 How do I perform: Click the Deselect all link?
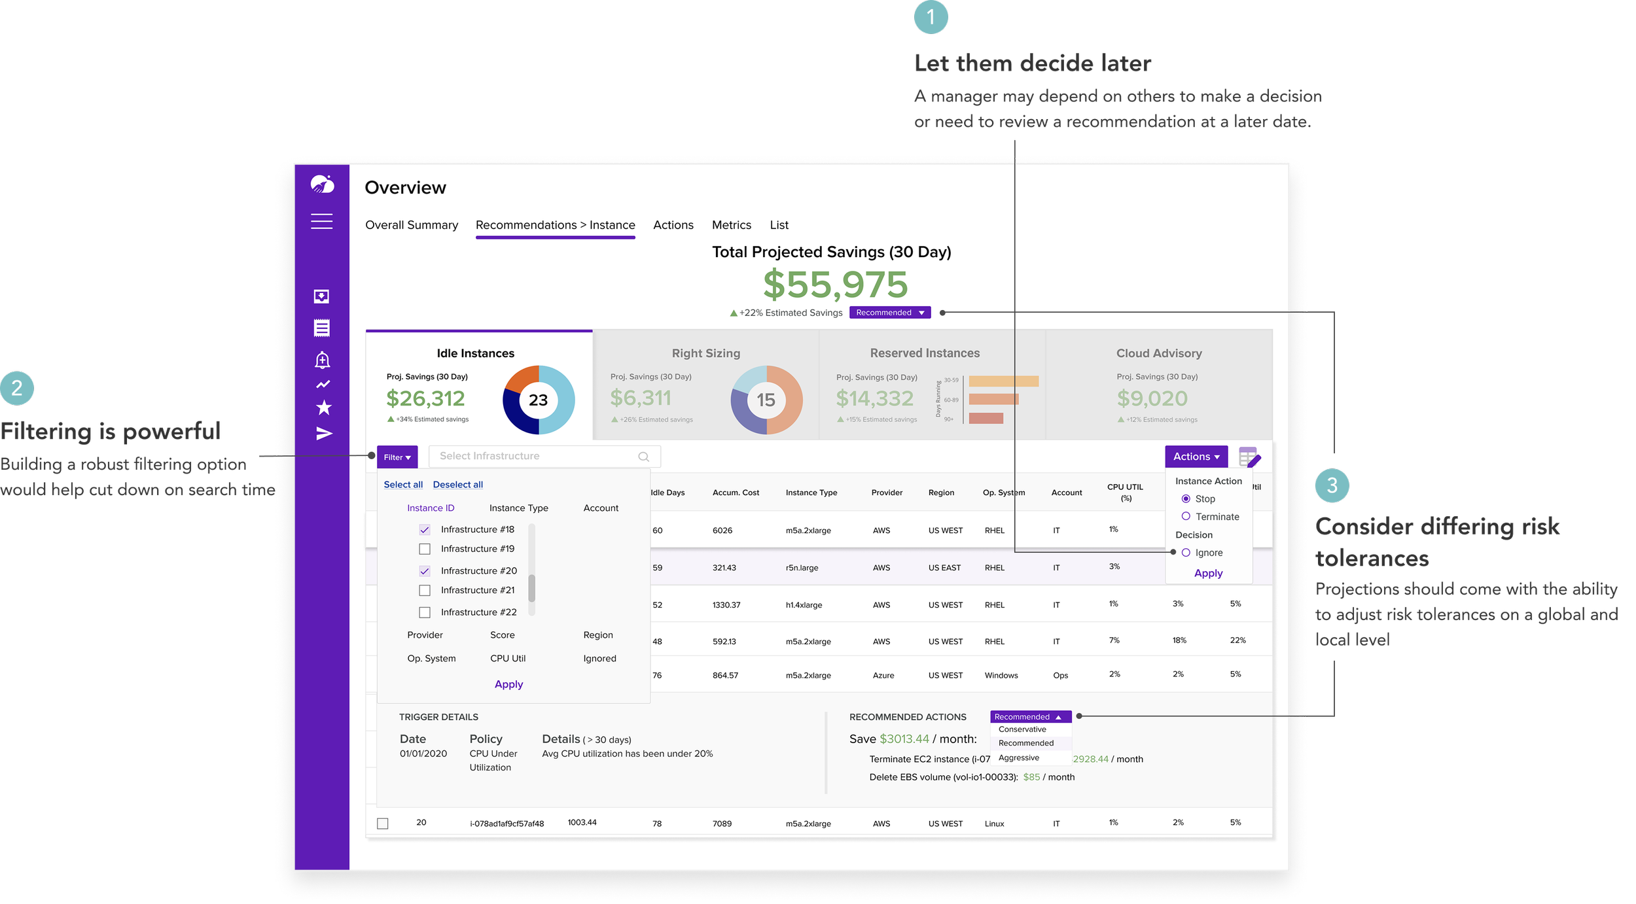click(457, 485)
